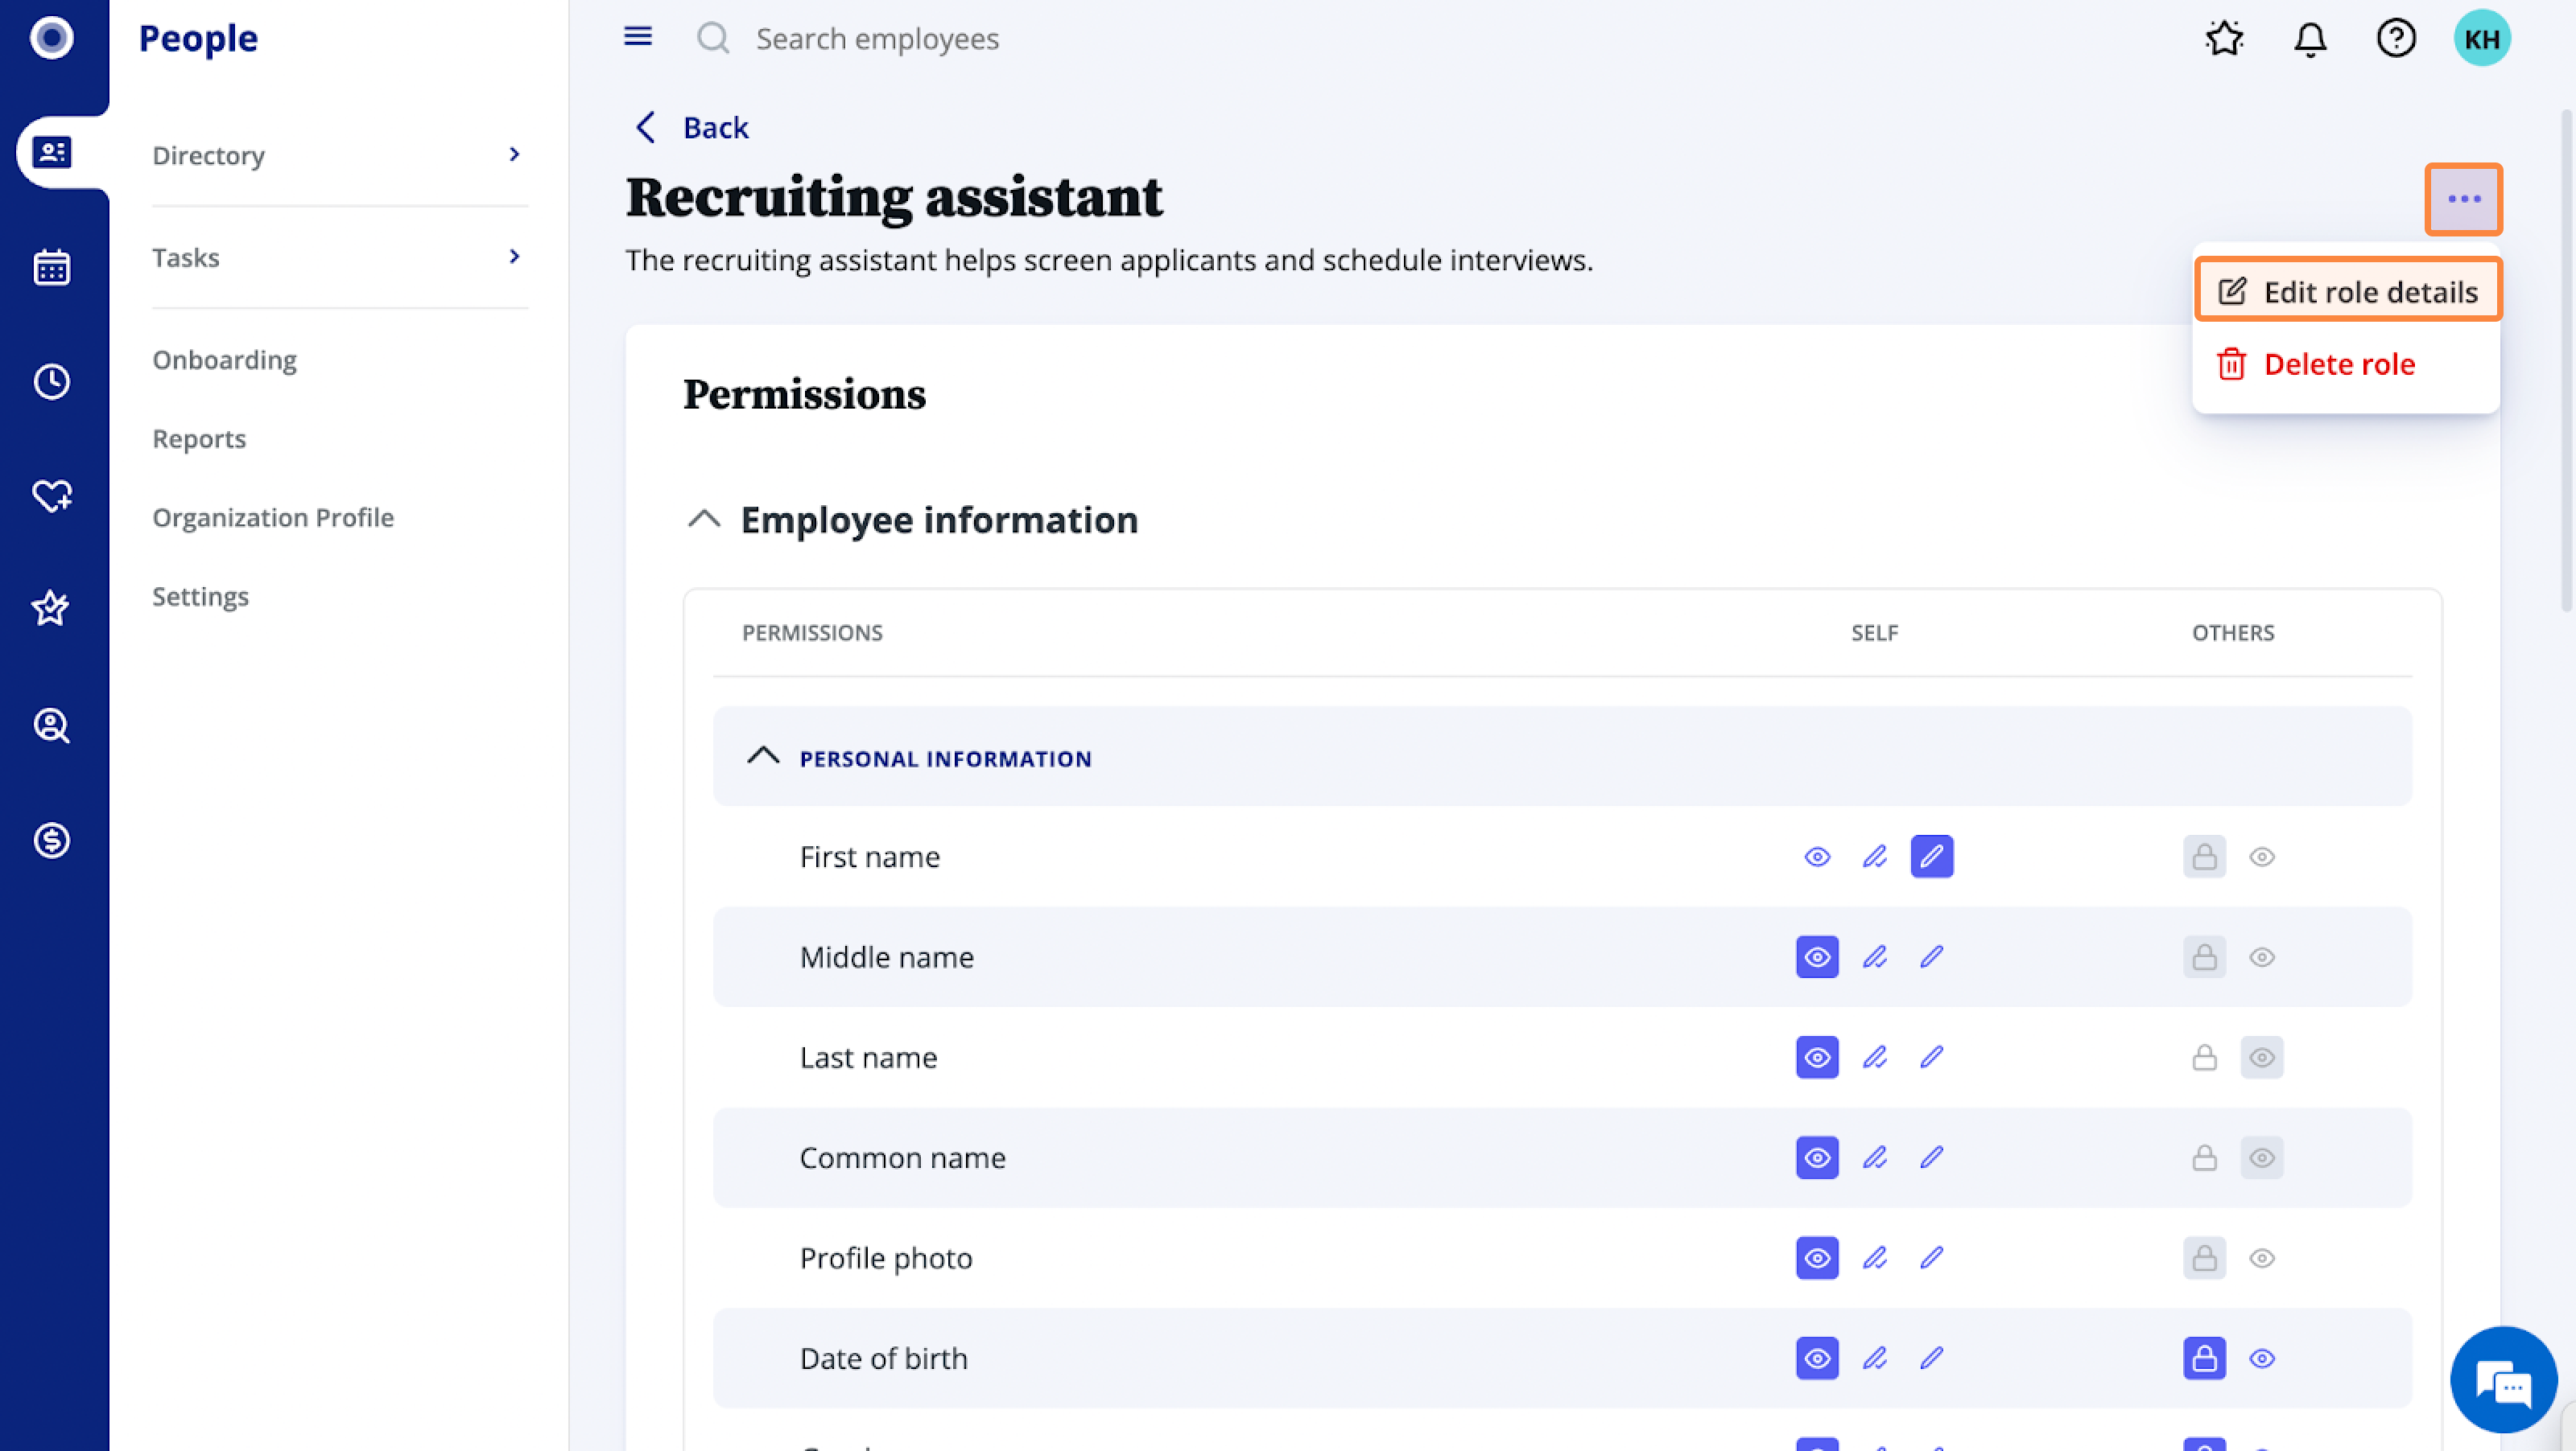Click the Profile photo row label
This screenshot has width=2576, height=1451.
pyautogui.click(x=885, y=1257)
